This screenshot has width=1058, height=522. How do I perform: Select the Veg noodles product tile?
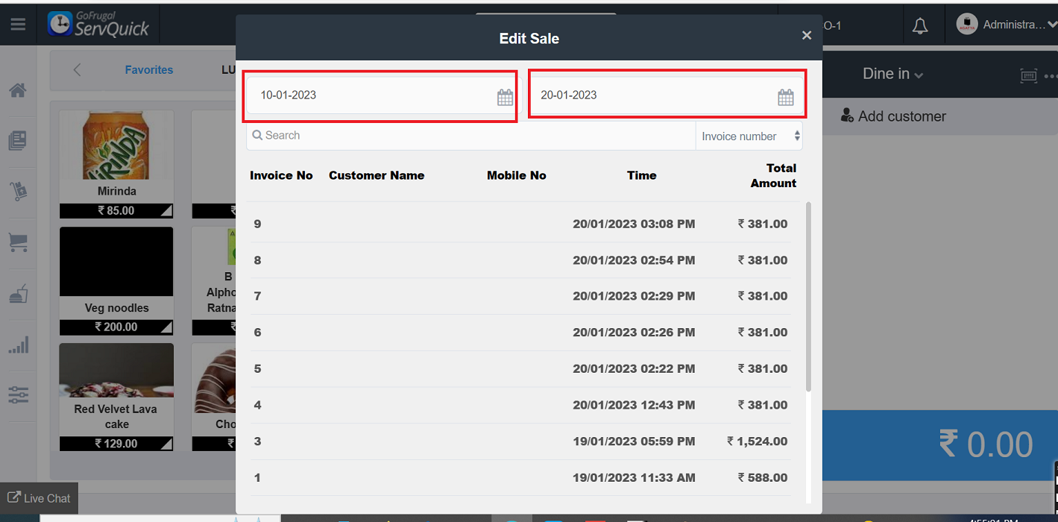[116, 281]
